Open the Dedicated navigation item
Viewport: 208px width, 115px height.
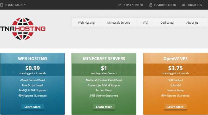click(167, 23)
